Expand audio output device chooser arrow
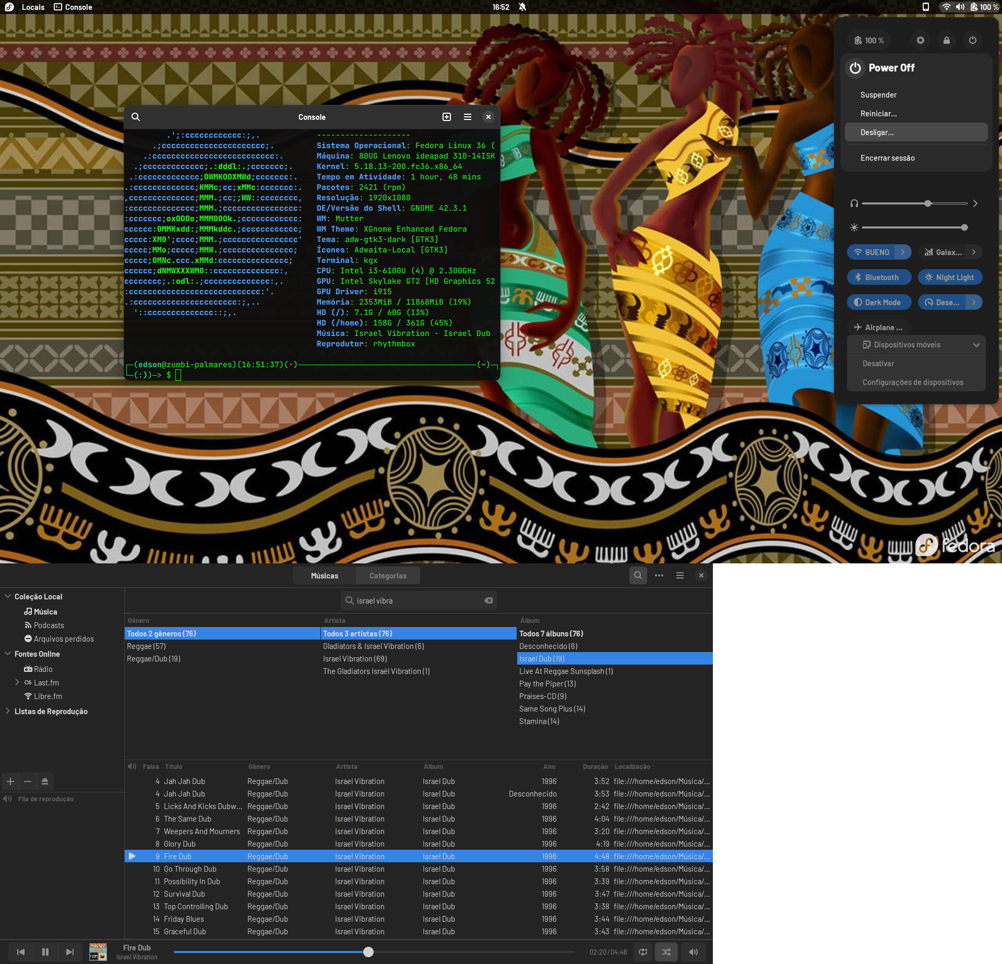This screenshot has height=964, width=1002. coord(975,203)
